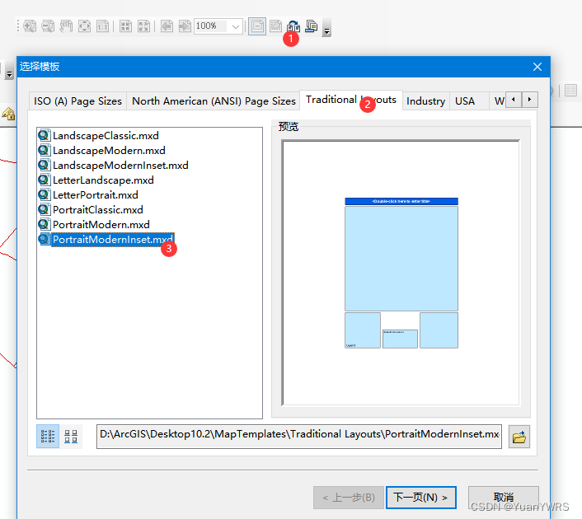This screenshot has height=519, width=582.
Task: Click map document icon beside PortraitClassic.mxd
Action: tap(45, 209)
